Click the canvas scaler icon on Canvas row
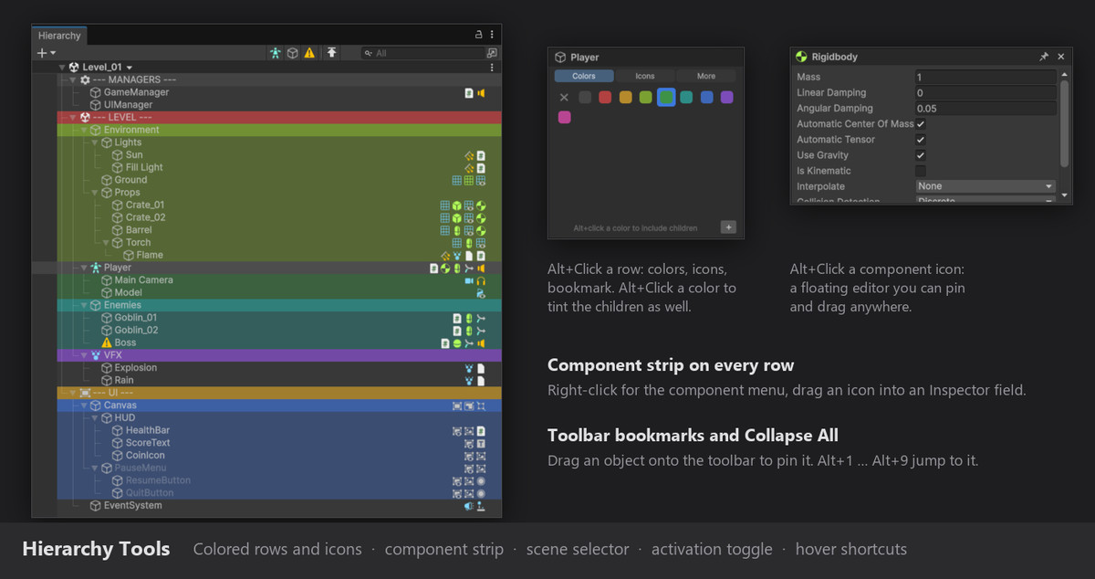This screenshot has height=579, width=1095. point(469,405)
